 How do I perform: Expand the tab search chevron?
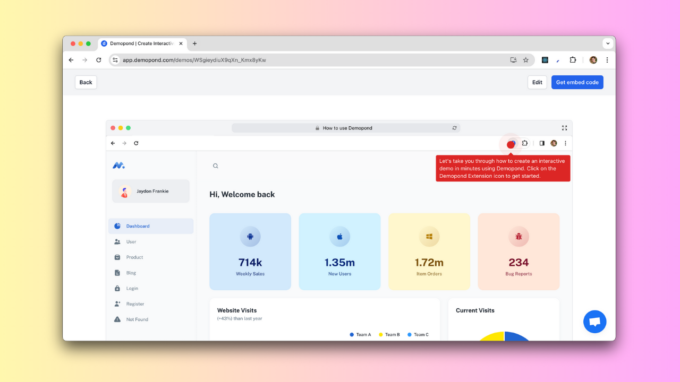click(x=608, y=44)
